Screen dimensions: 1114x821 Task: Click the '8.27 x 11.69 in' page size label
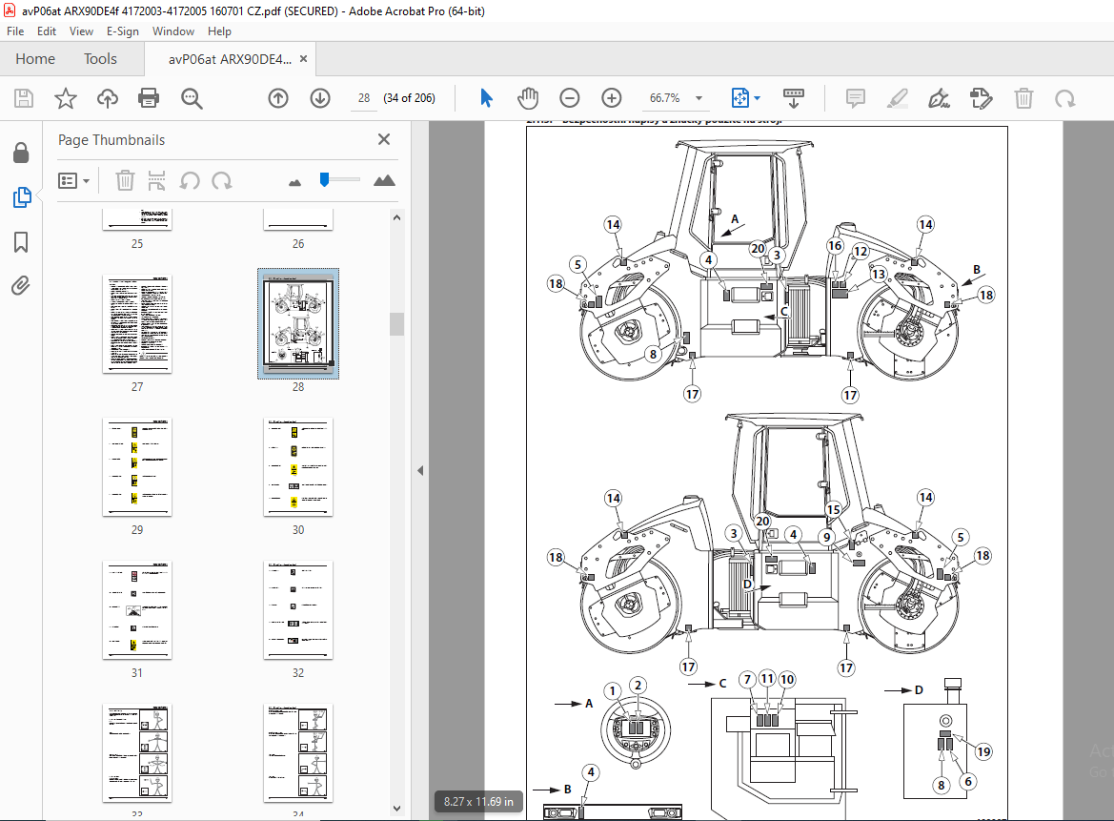pyautogui.click(x=478, y=802)
